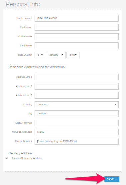
Task: Focus the Address Line 2 input
Action: coord(76,86)
